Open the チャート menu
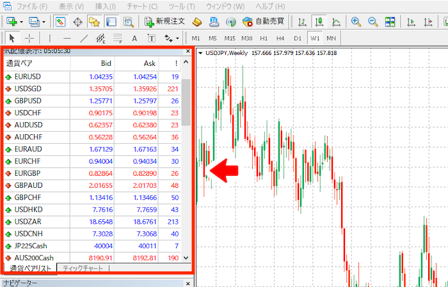 pyautogui.click(x=142, y=6)
